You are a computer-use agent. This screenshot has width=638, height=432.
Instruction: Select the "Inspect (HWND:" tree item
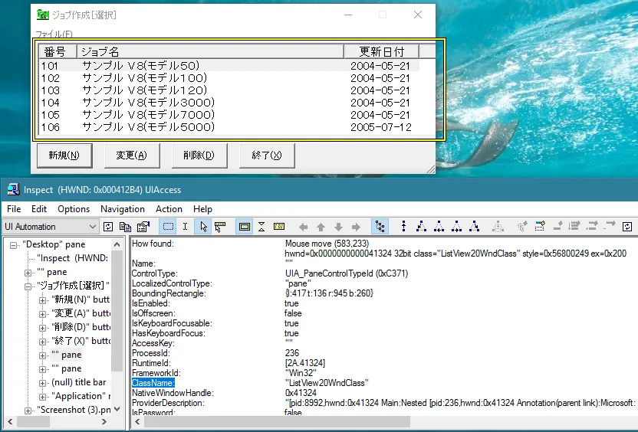(x=72, y=258)
